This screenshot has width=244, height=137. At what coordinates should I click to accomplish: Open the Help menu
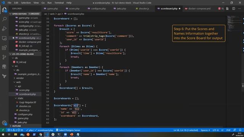pos(69,3)
